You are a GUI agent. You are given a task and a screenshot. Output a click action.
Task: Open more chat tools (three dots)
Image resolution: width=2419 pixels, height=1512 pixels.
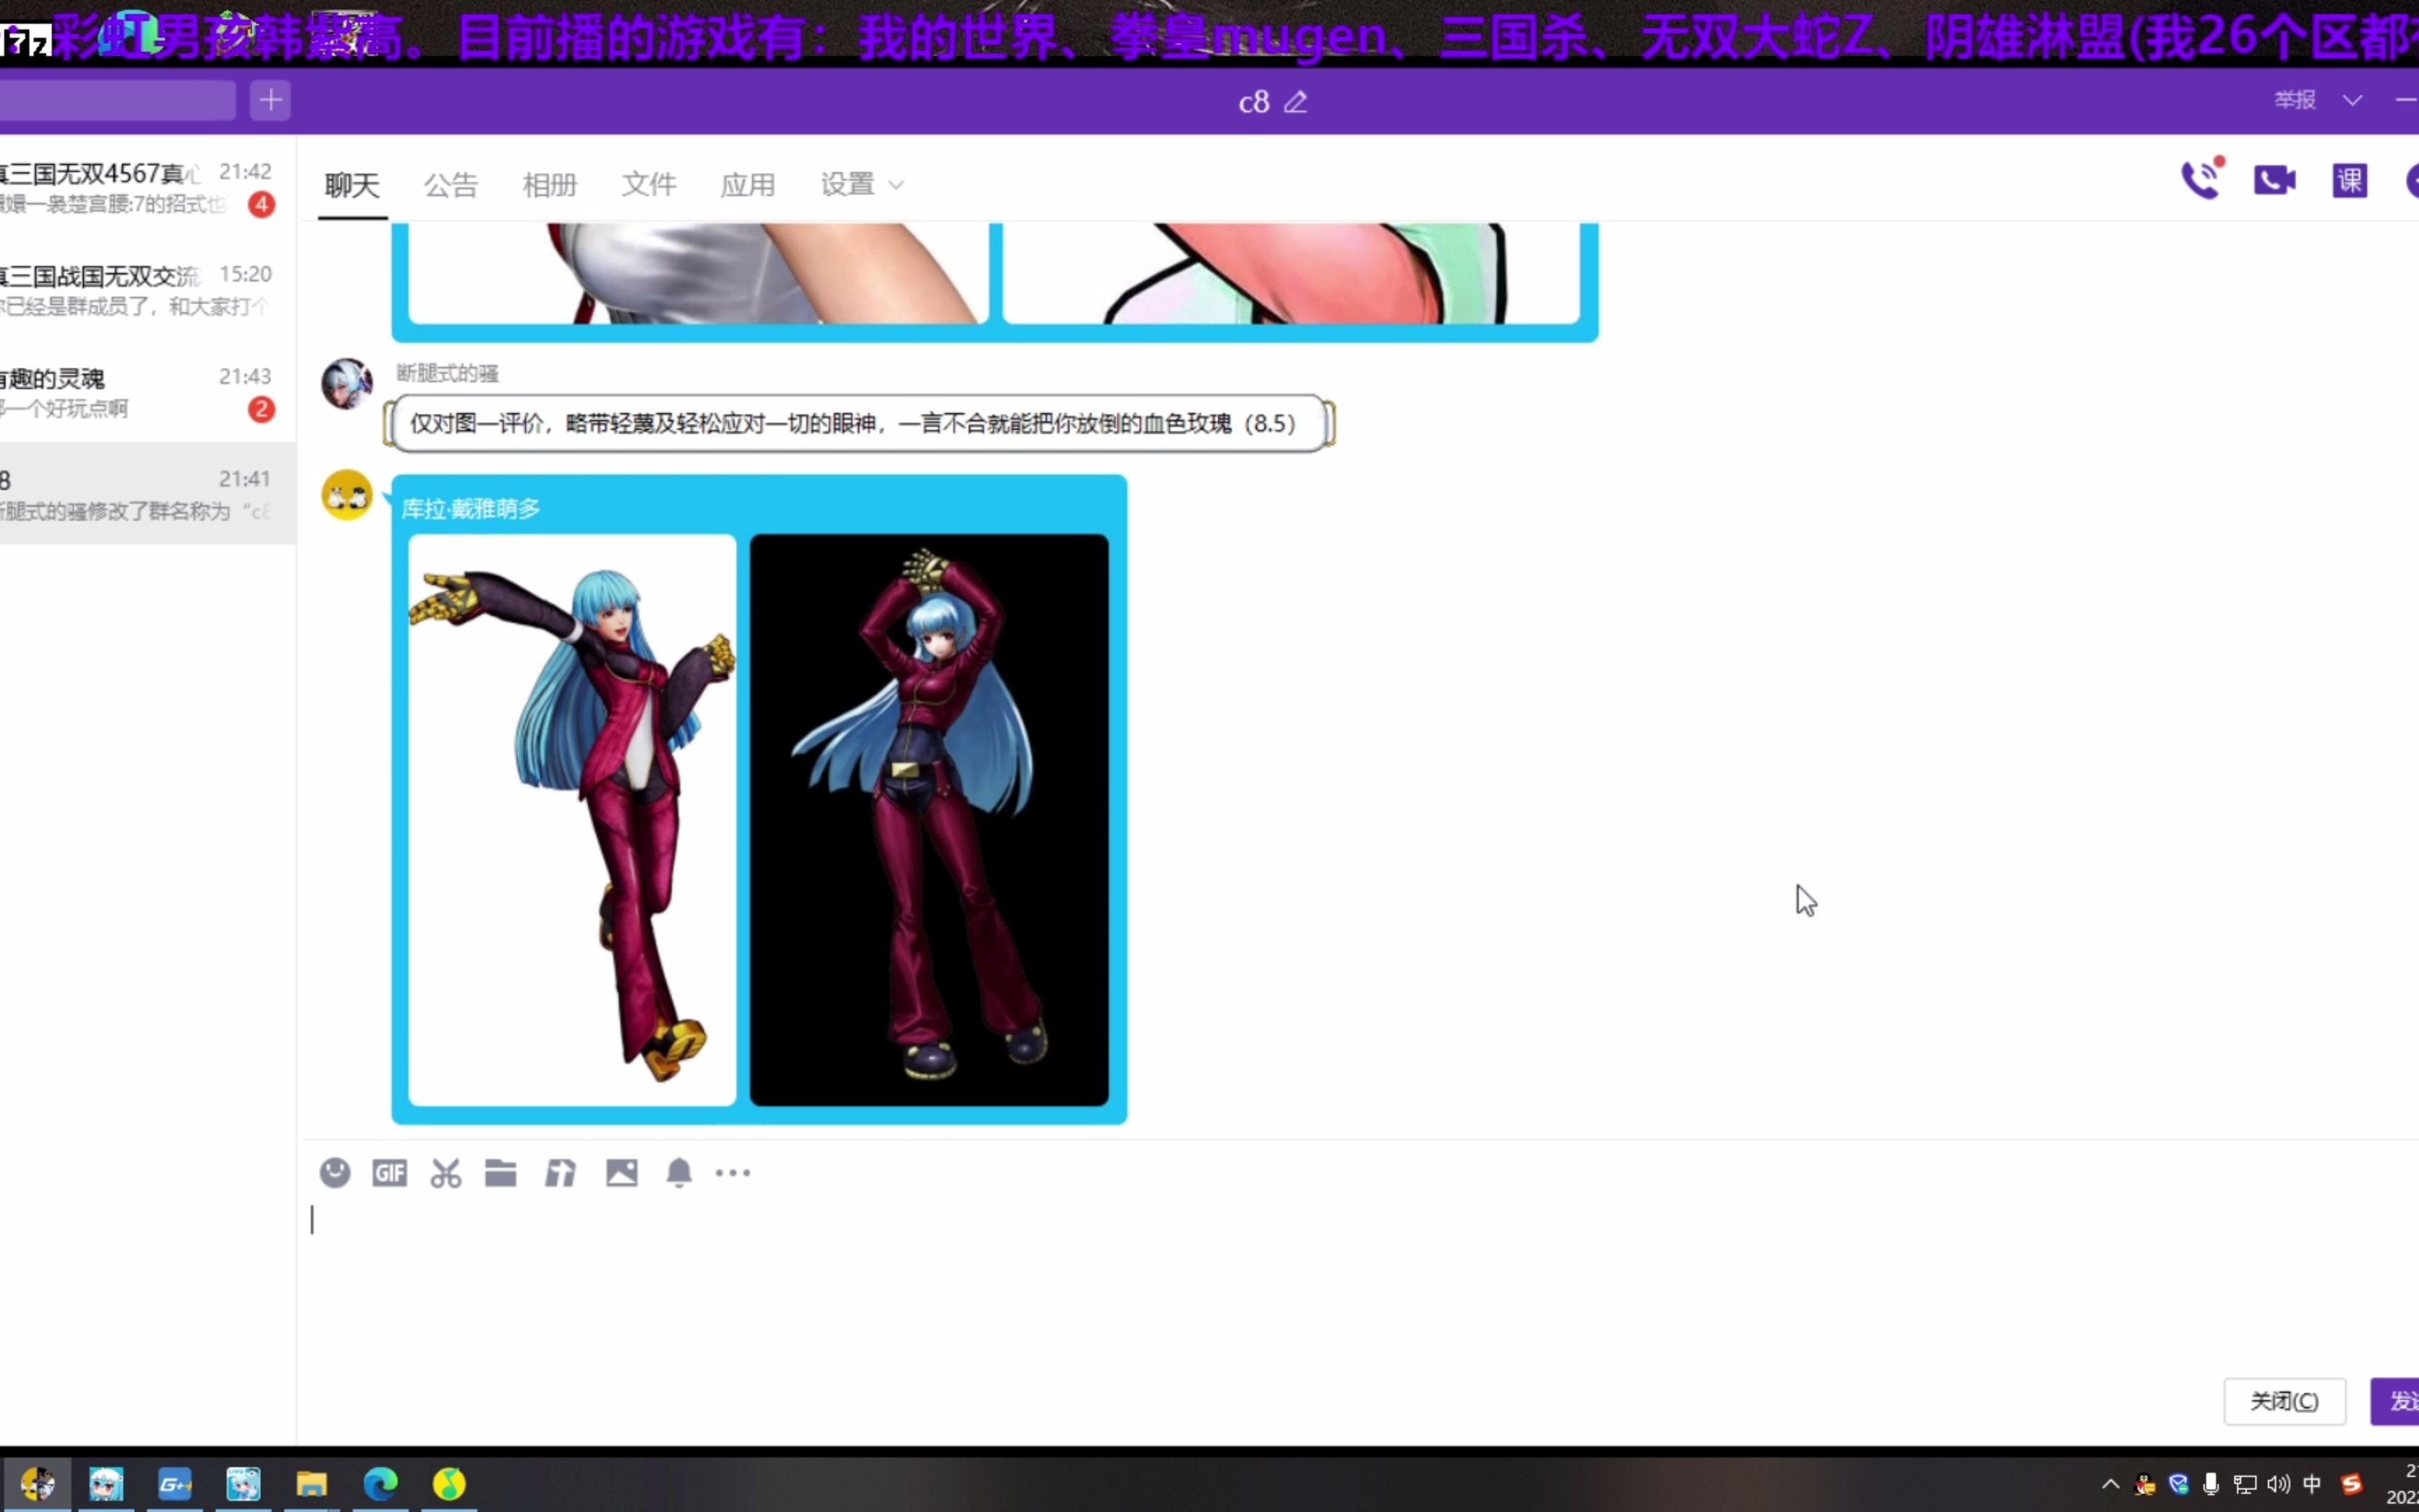point(733,1173)
